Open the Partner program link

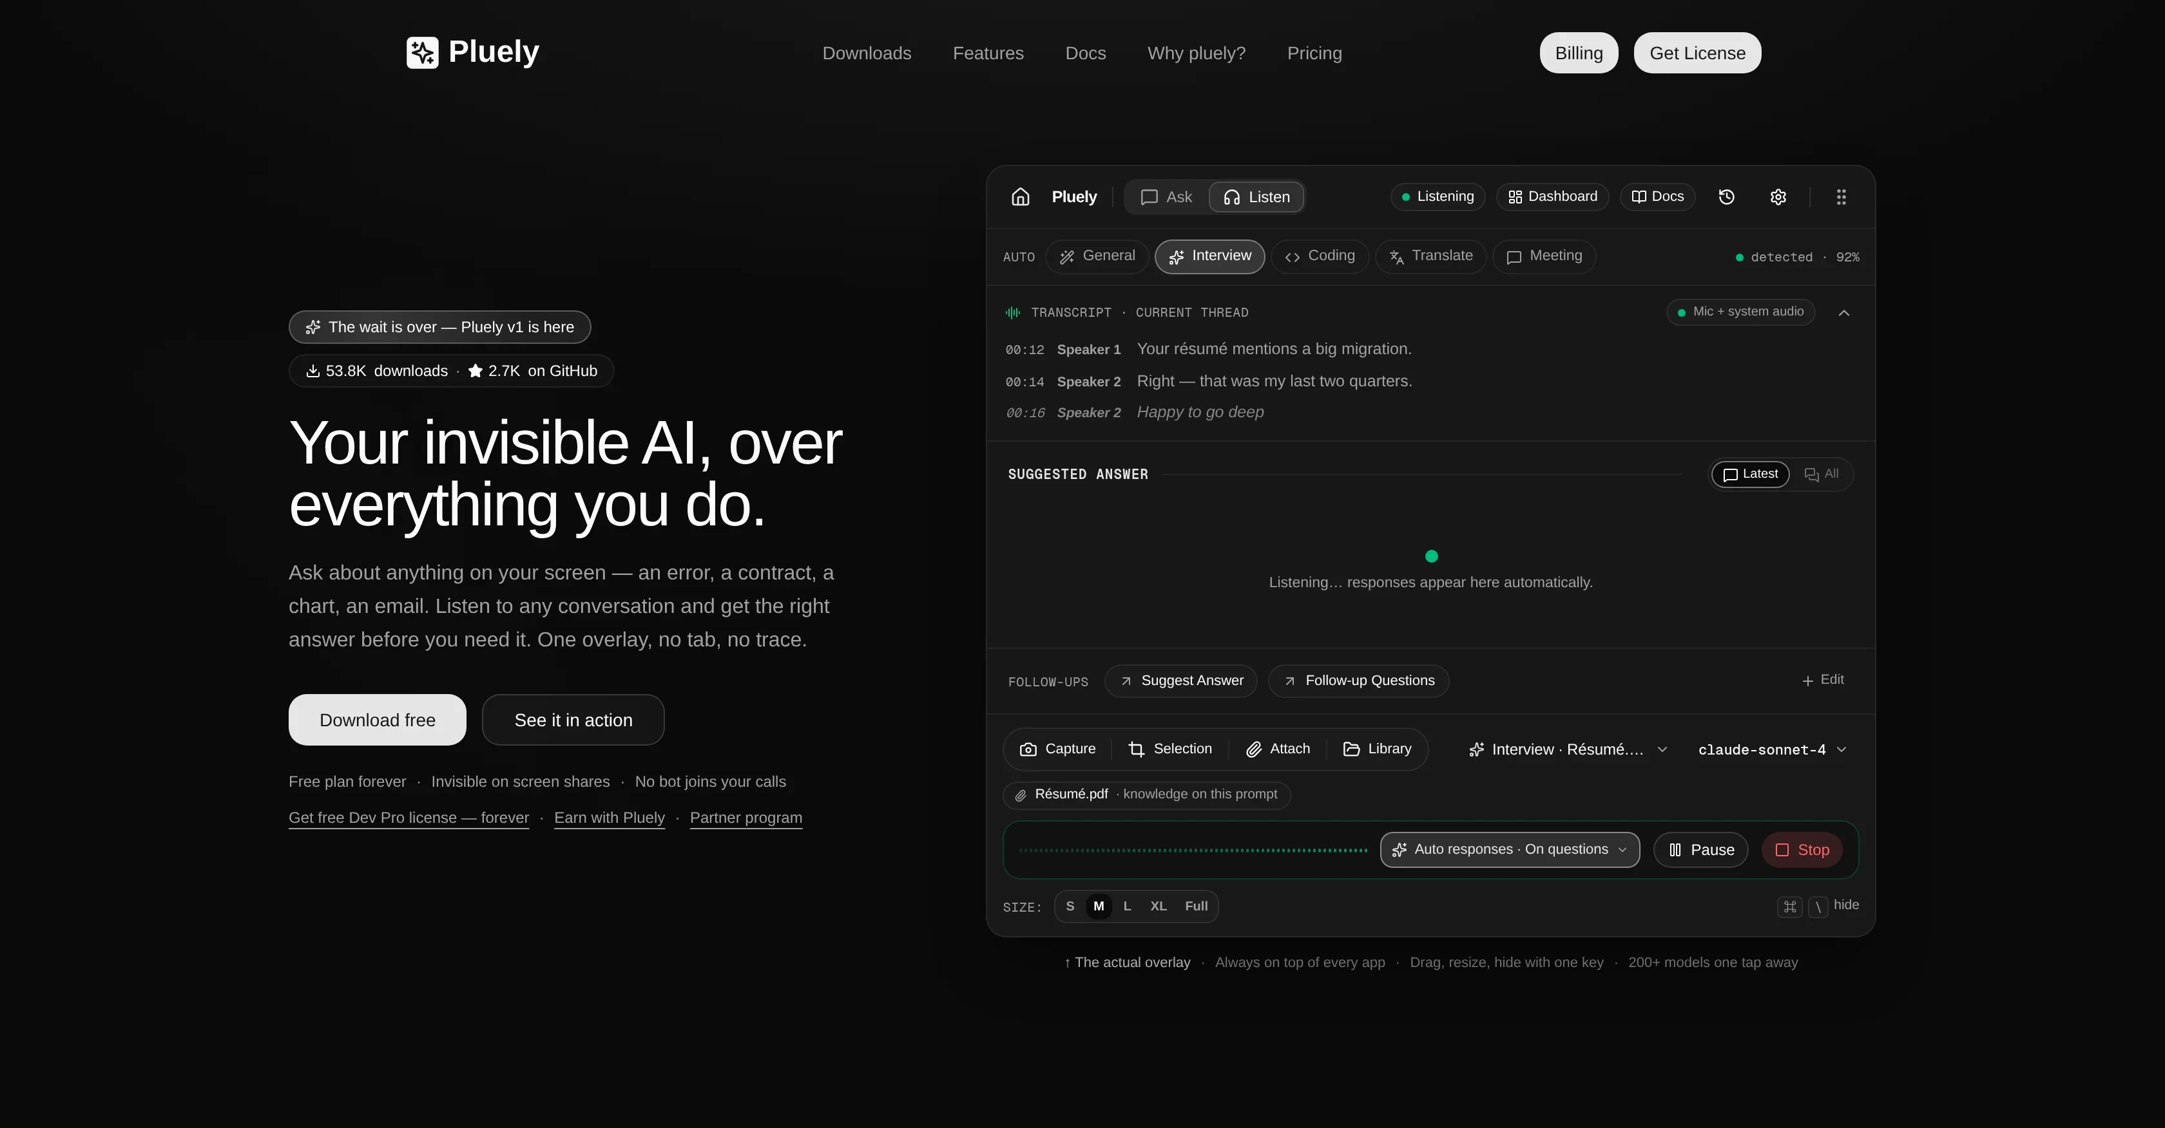pyautogui.click(x=746, y=818)
